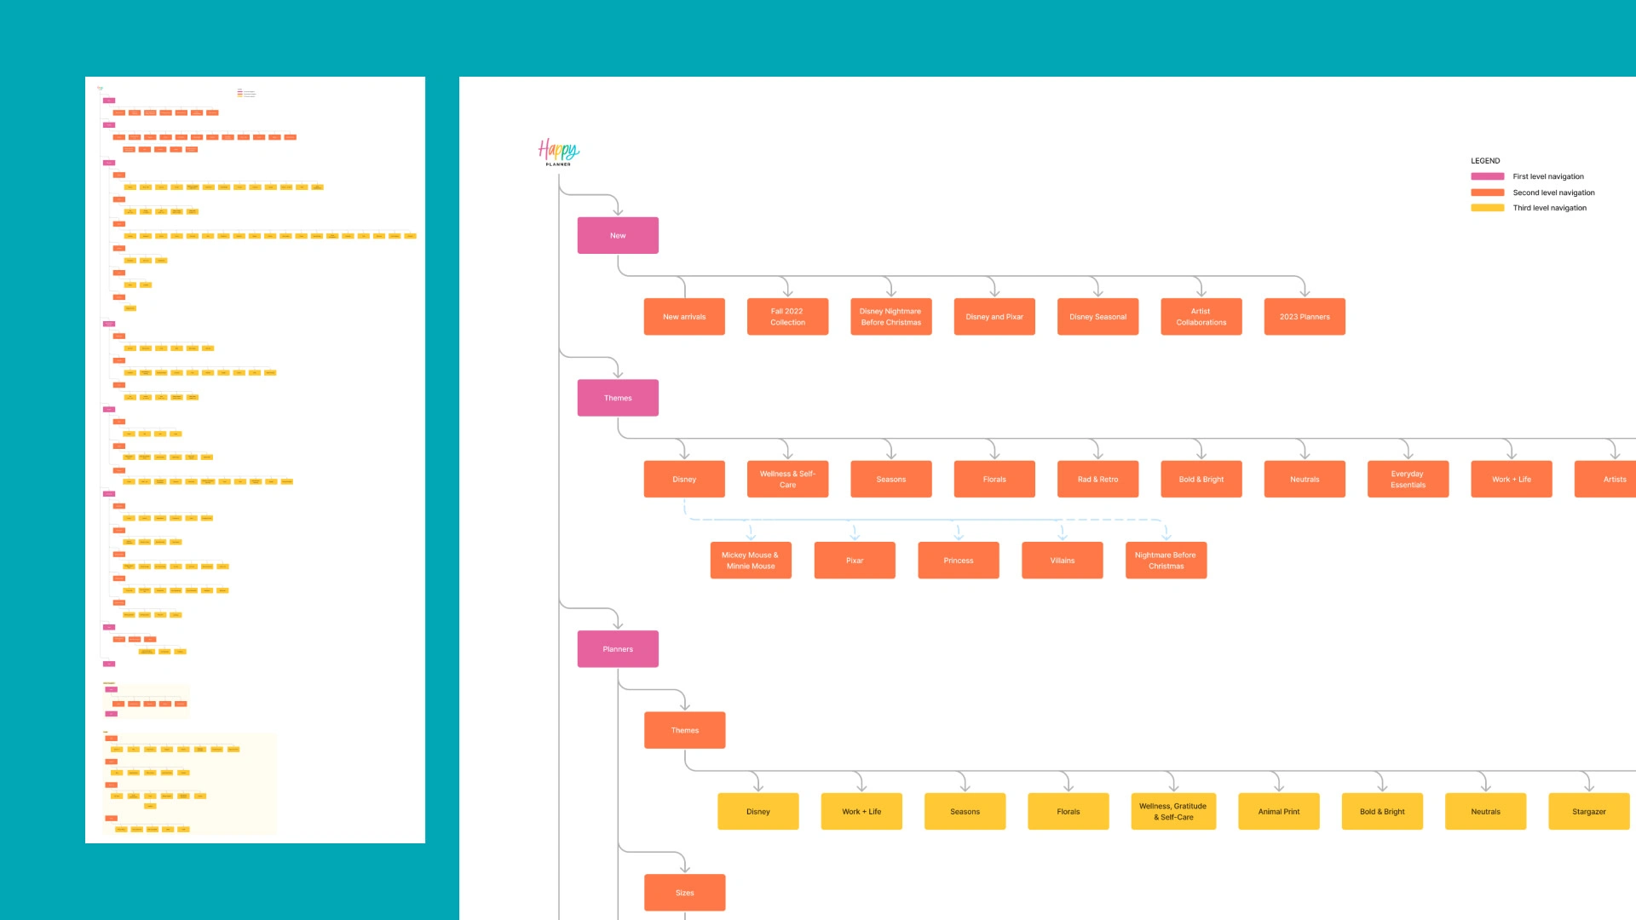Open the full sitemap overview thumbnail
Image resolution: width=1636 pixels, height=920 pixels.
point(255,460)
